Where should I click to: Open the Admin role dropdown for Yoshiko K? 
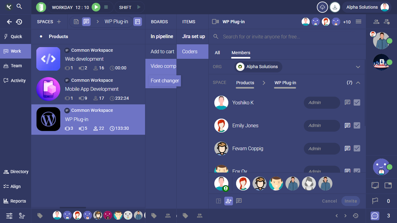click(322, 103)
